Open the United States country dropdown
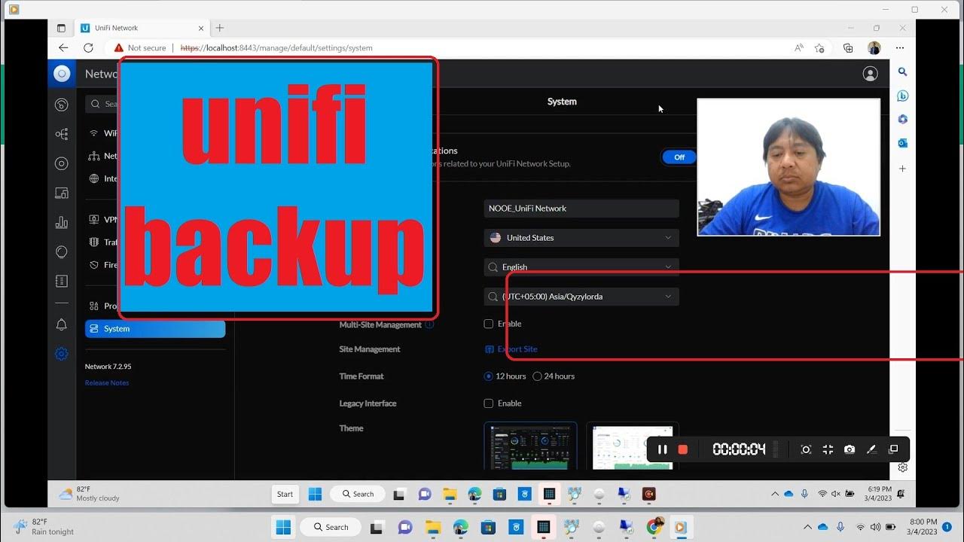This screenshot has width=964, height=542. click(581, 238)
